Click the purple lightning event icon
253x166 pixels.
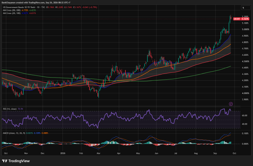[231, 104]
